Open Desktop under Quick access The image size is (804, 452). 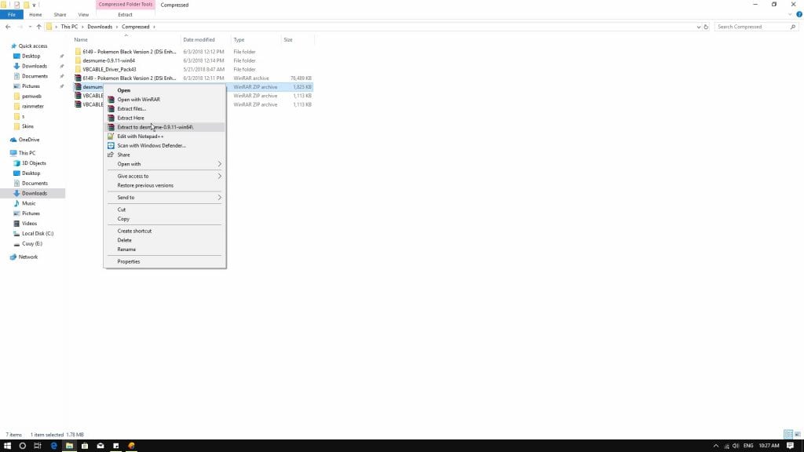(x=31, y=56)
